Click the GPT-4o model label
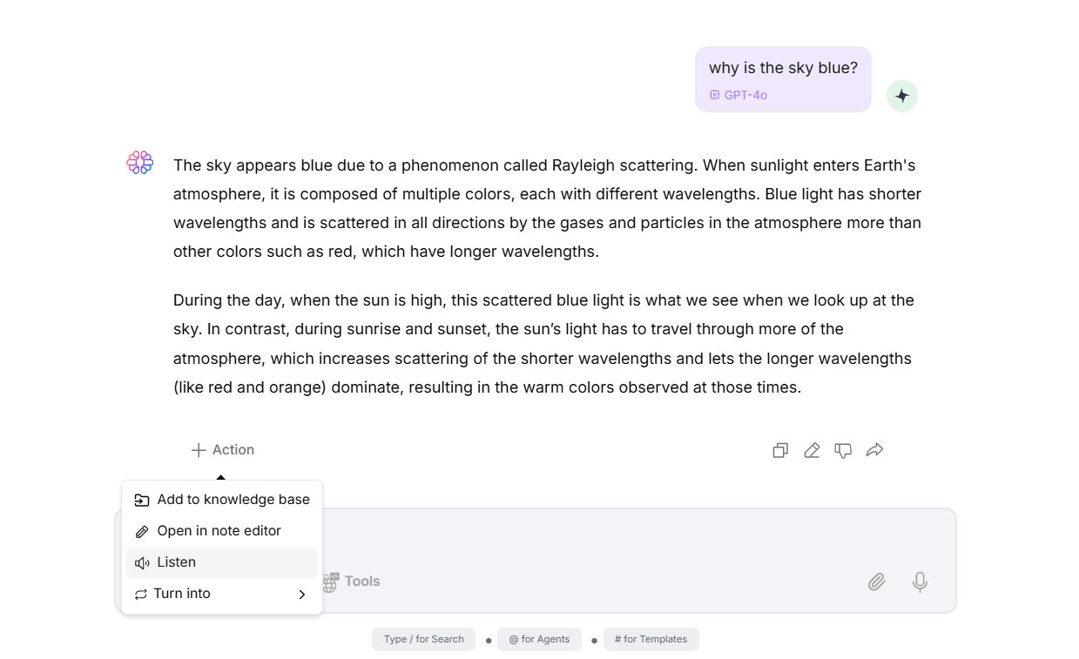Screen dimensions: 1079x659 pyautogui.click(x=738, y=95)
